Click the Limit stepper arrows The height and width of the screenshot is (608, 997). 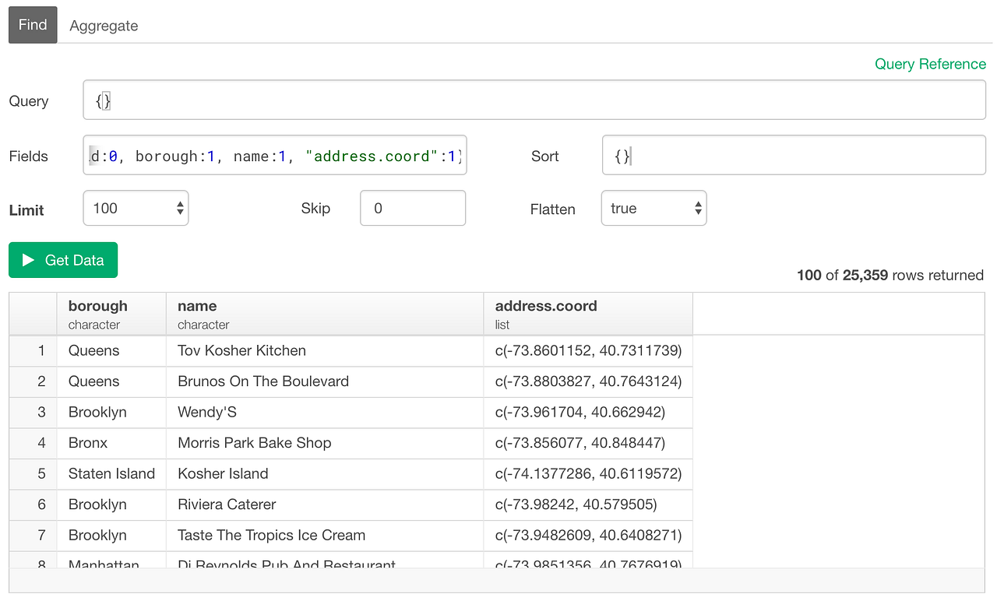pos(178,208)
